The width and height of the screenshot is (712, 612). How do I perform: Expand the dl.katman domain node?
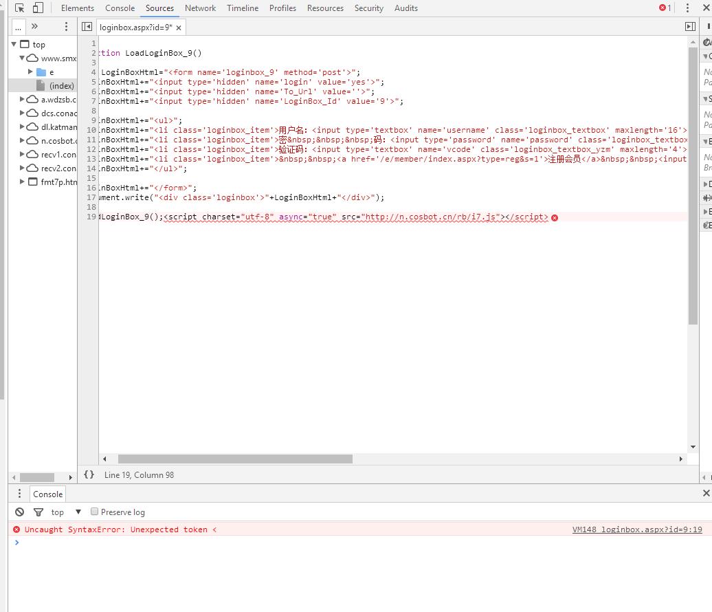[22, 127]
